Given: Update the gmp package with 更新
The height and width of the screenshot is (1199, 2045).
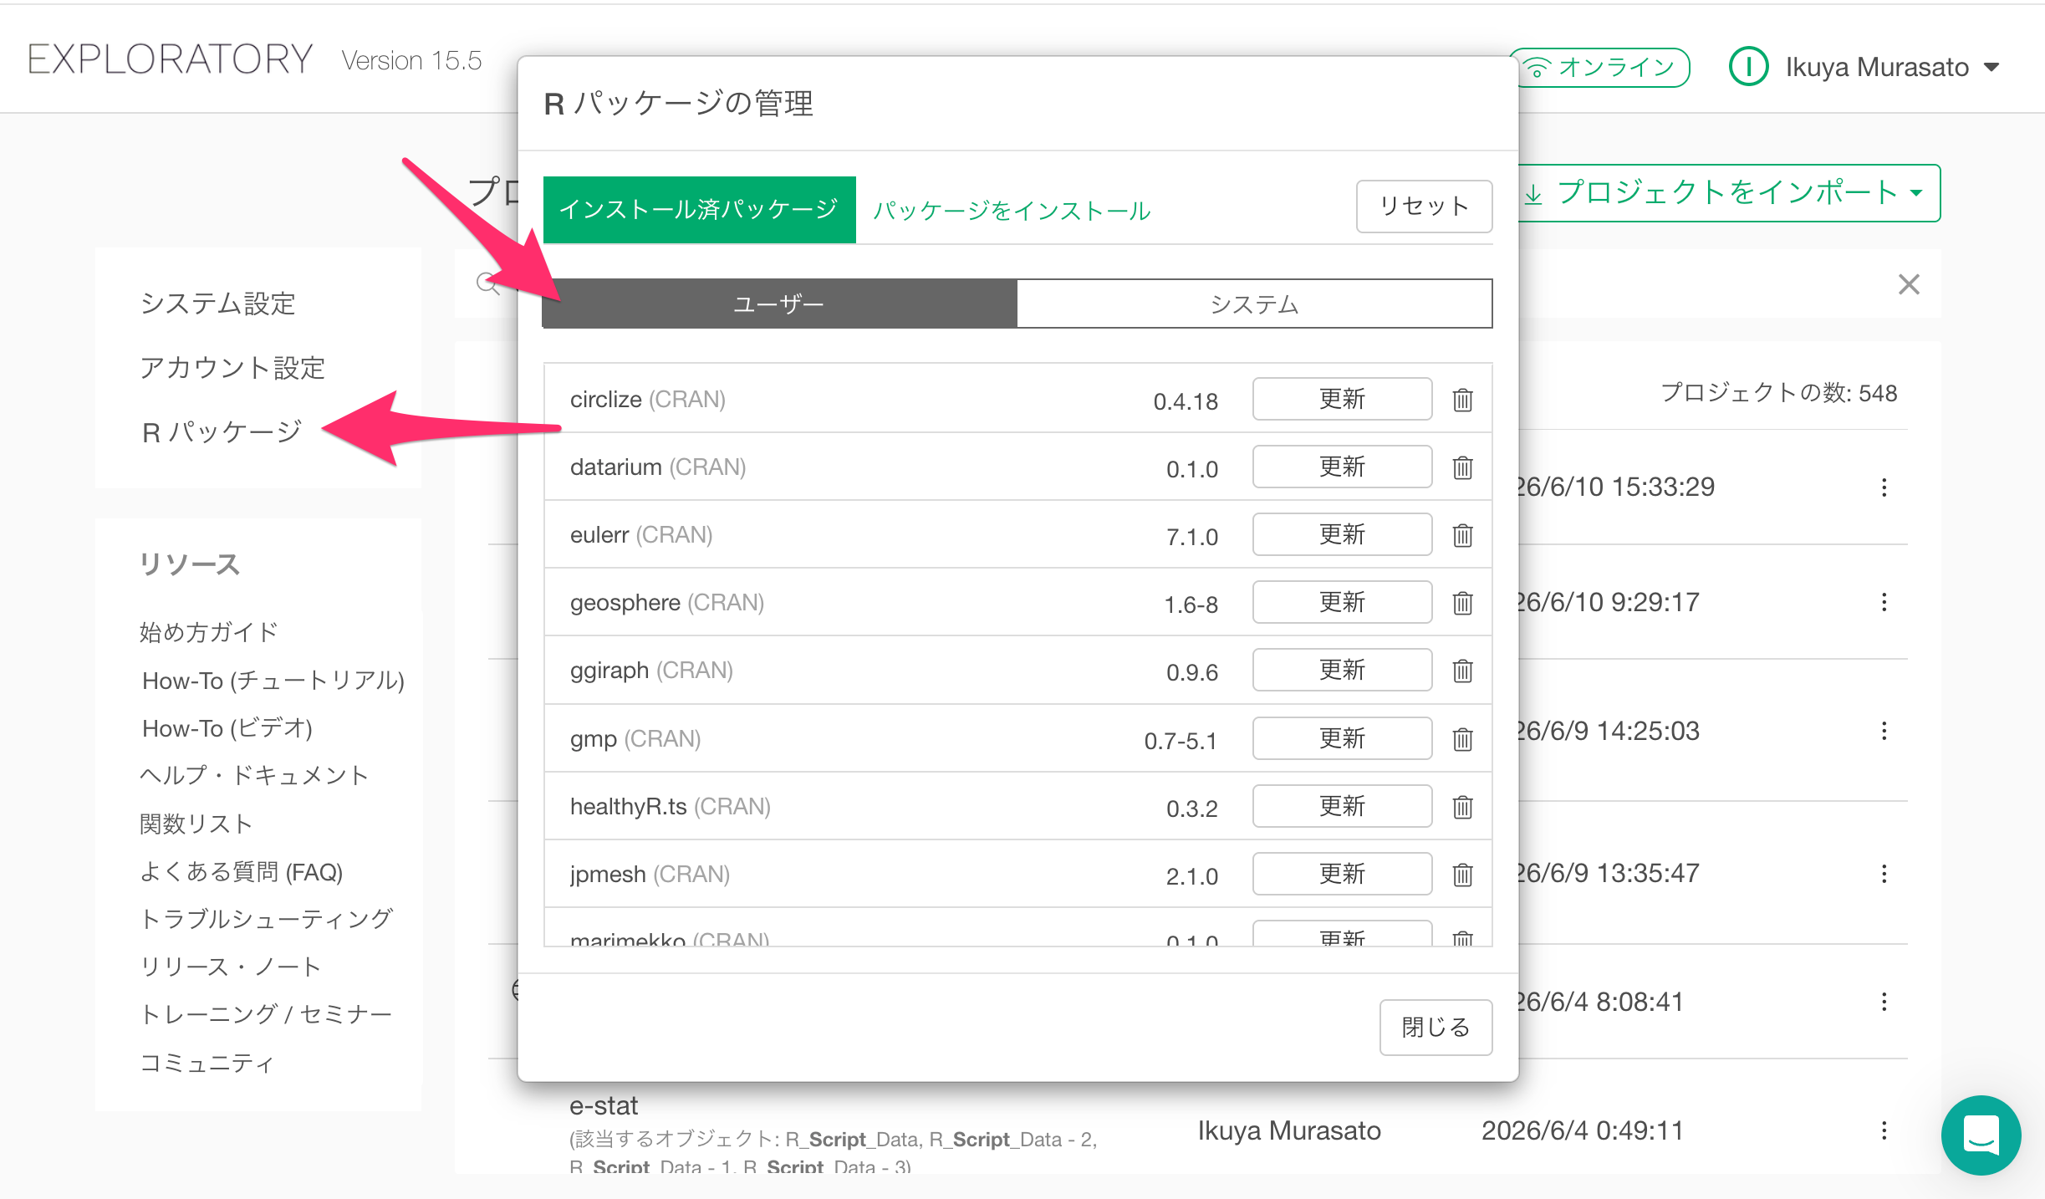Looking at the screenshot, I should [1342, 738].
